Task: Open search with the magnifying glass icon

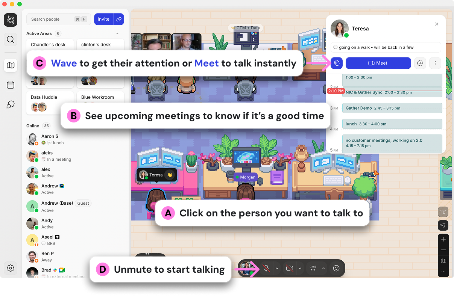Action: [x=10, y=39]
